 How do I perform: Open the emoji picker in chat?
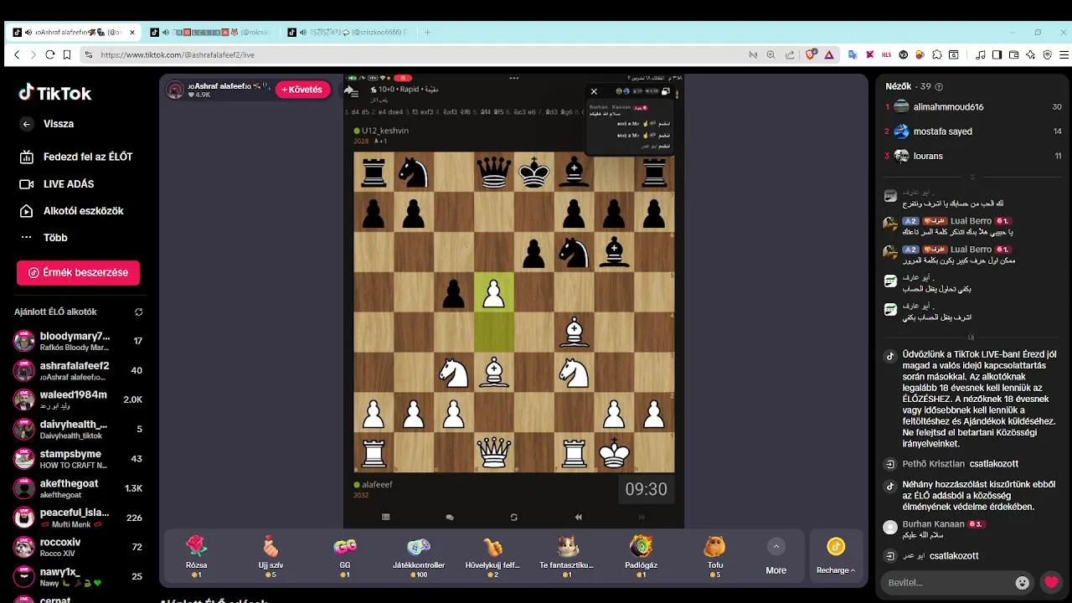[x=1022, y=582]
